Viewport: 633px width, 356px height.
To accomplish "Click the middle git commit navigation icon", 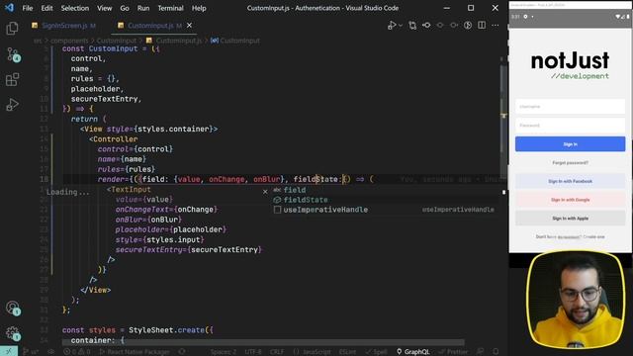I will (x=440, y=26).
